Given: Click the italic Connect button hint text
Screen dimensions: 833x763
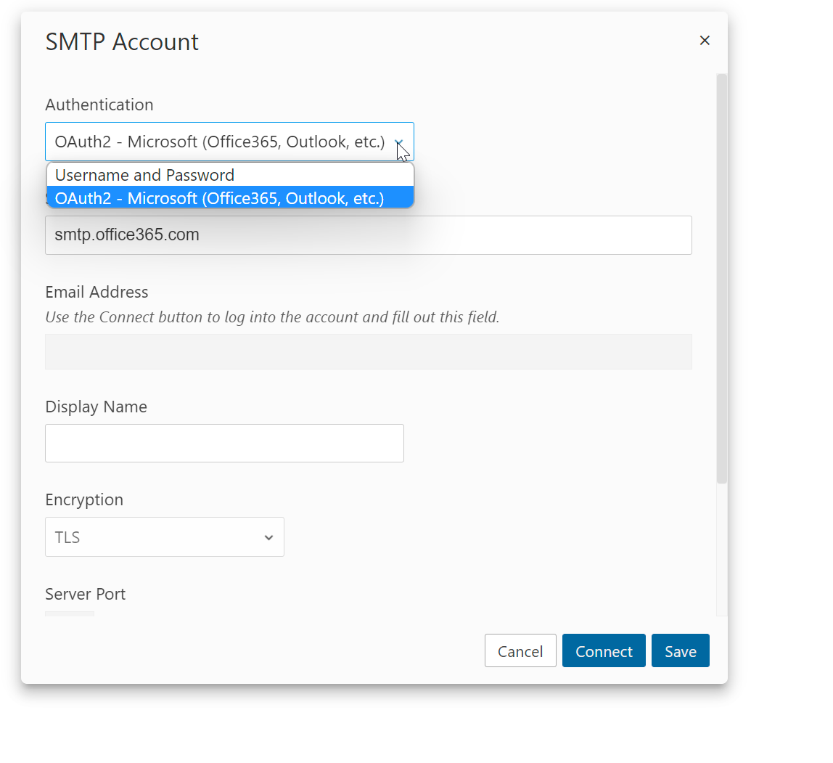Looking at the screenshot, I should (272, 317).
